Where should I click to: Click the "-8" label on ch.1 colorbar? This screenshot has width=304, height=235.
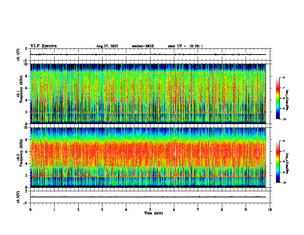[283, 98]
